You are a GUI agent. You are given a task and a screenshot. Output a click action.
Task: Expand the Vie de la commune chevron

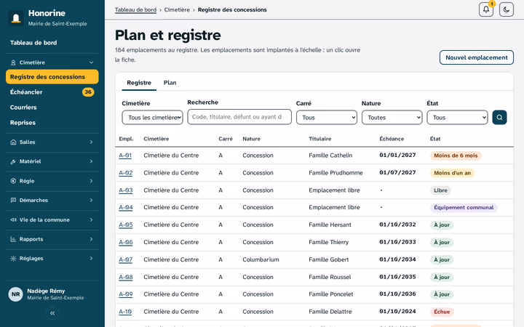91,220
